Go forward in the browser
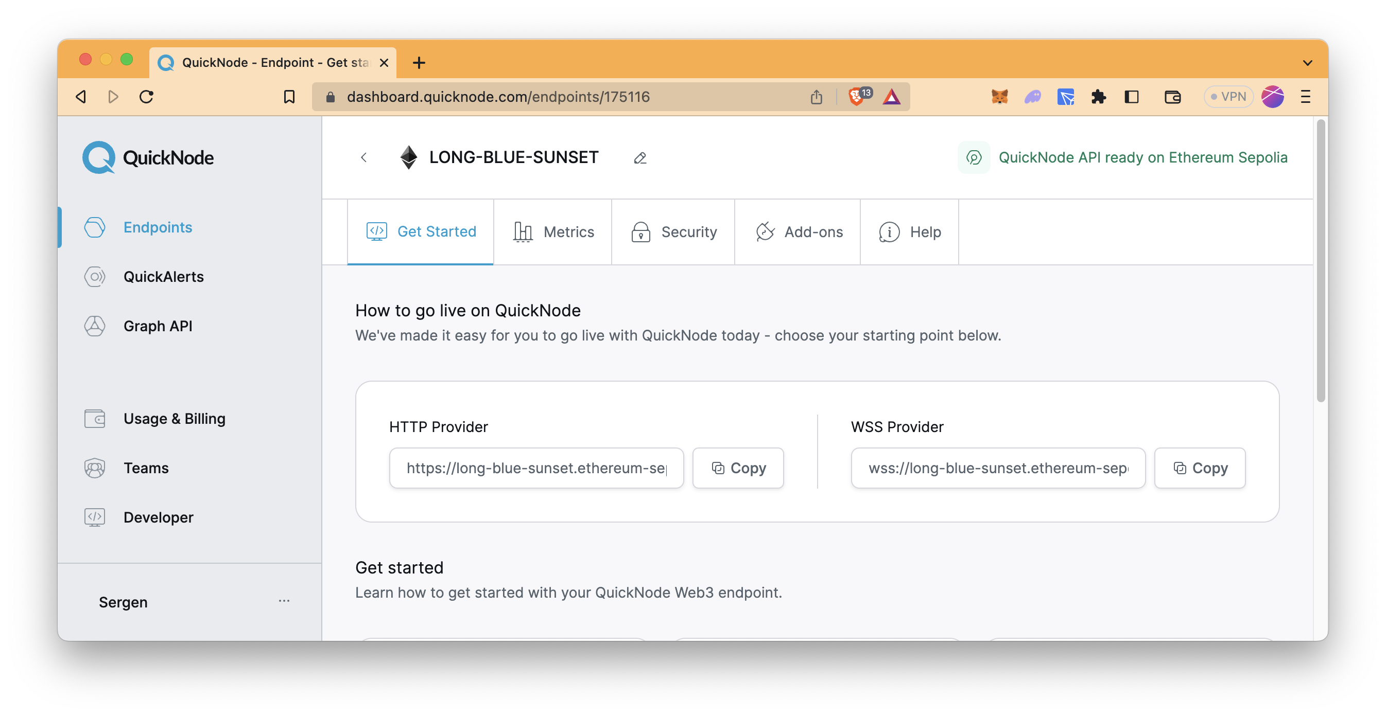This screenshot has width=1386, height=717. click(x=113, y=97)
